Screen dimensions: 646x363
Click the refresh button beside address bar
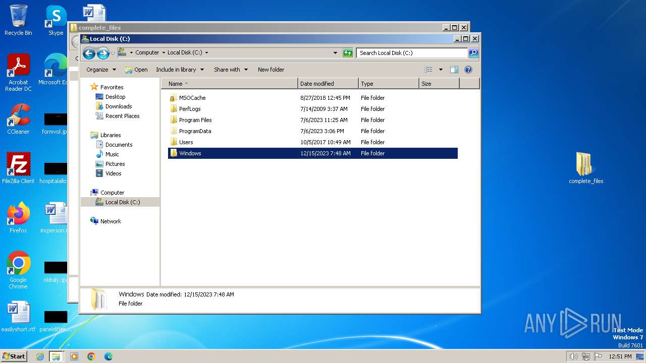pos(348,52)
